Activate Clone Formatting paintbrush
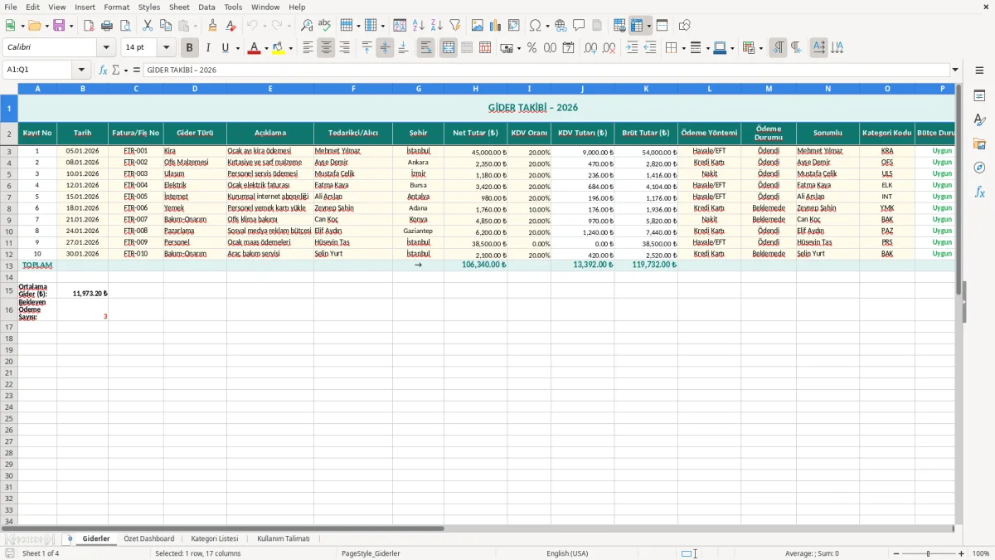Image resolution: width=995 pixels, height=560 pixels. pos(213,26)
